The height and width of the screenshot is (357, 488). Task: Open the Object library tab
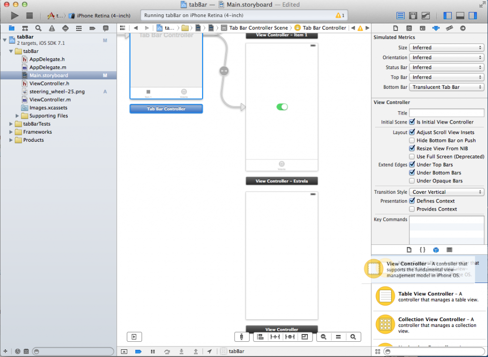[436, 250]
